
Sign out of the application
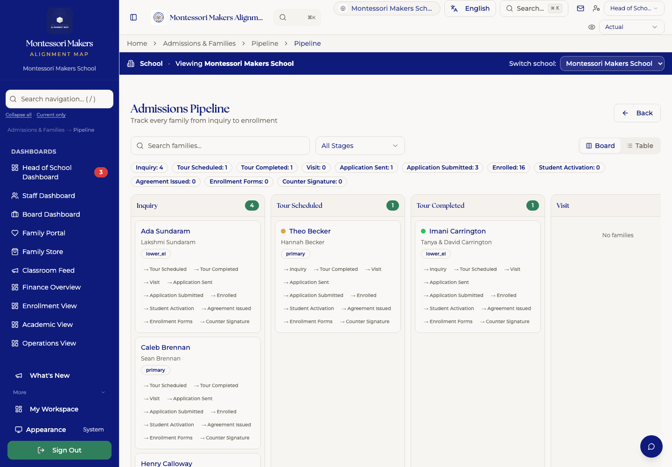59,450
